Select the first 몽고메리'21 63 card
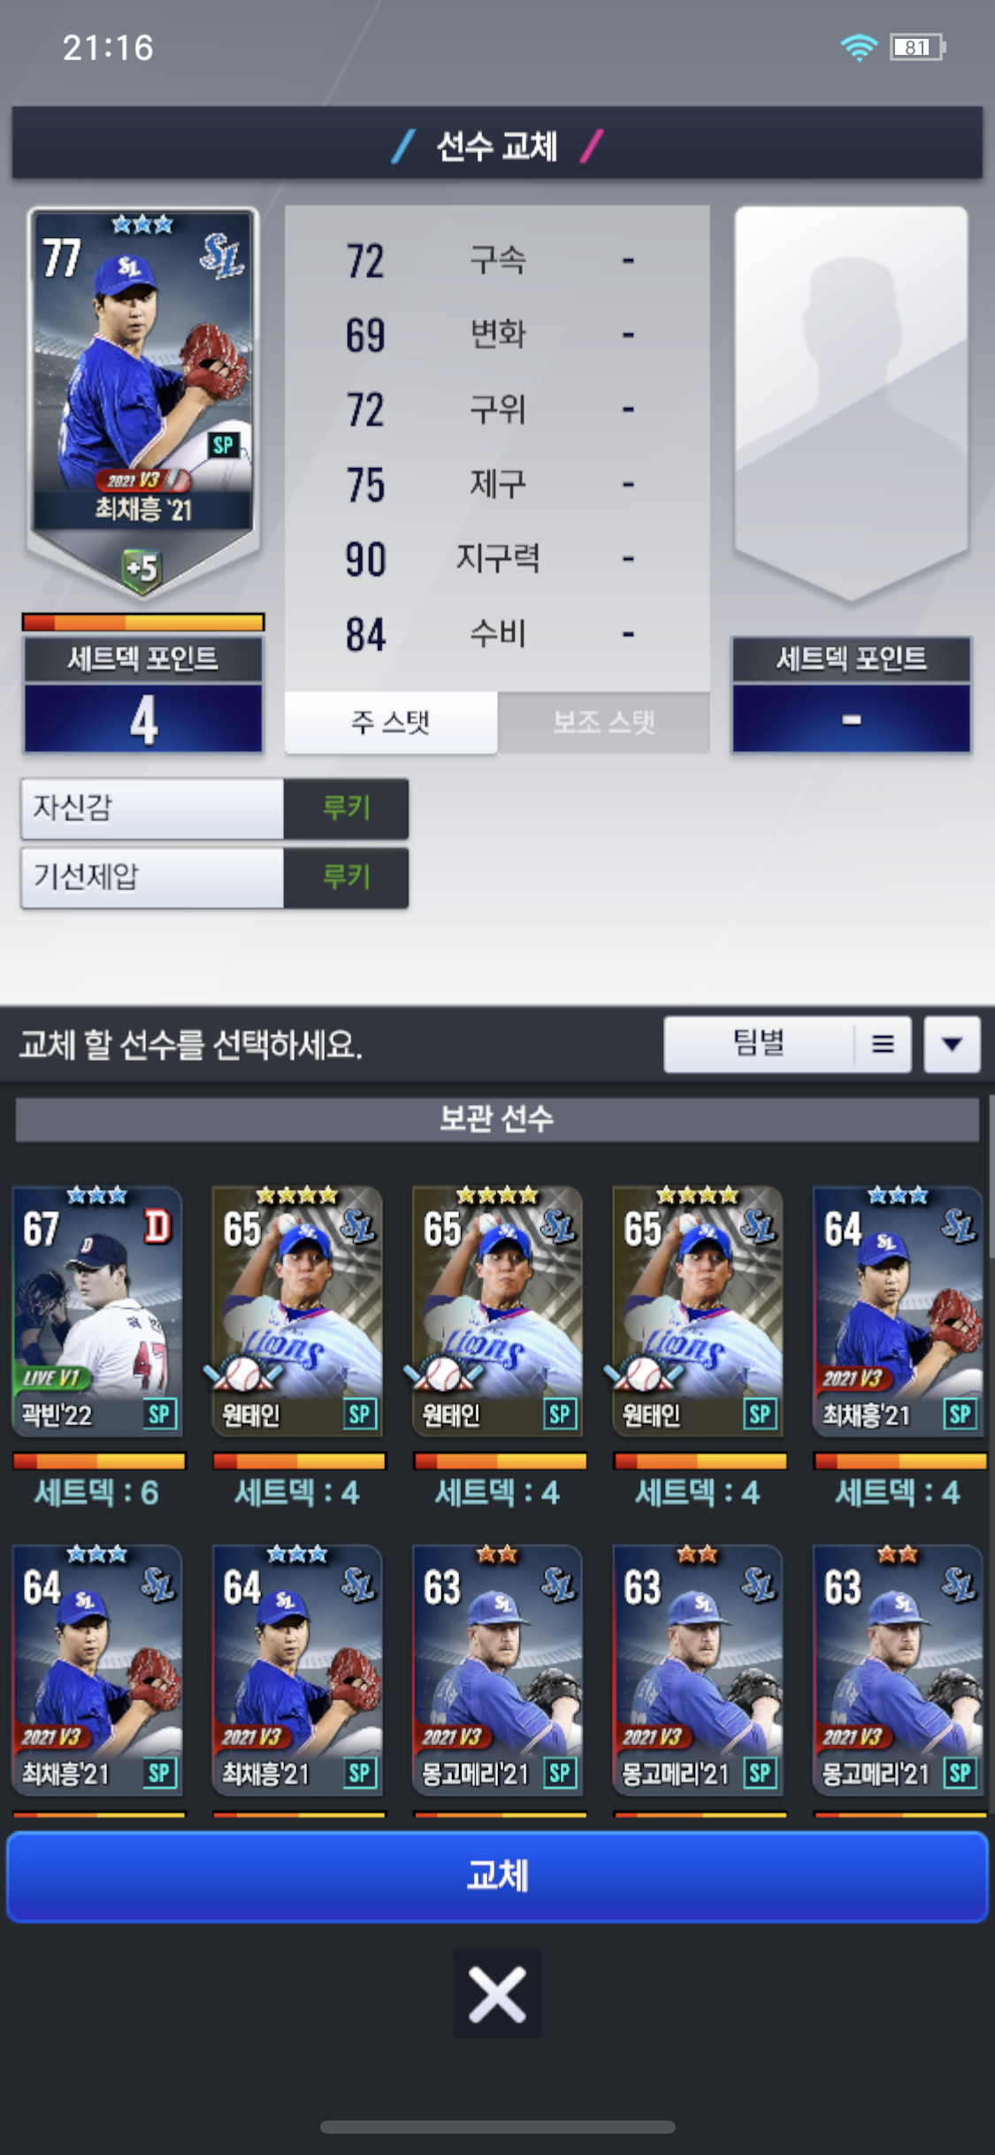Viewport: 995px width, 2155px height. pyautogui.click(x=498, y=1670)
